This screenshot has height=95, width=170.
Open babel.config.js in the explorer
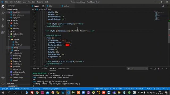(x=18, y=77)
